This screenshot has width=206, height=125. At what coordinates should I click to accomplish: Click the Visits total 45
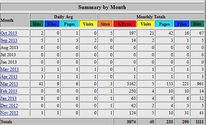[x=152, y=122]
